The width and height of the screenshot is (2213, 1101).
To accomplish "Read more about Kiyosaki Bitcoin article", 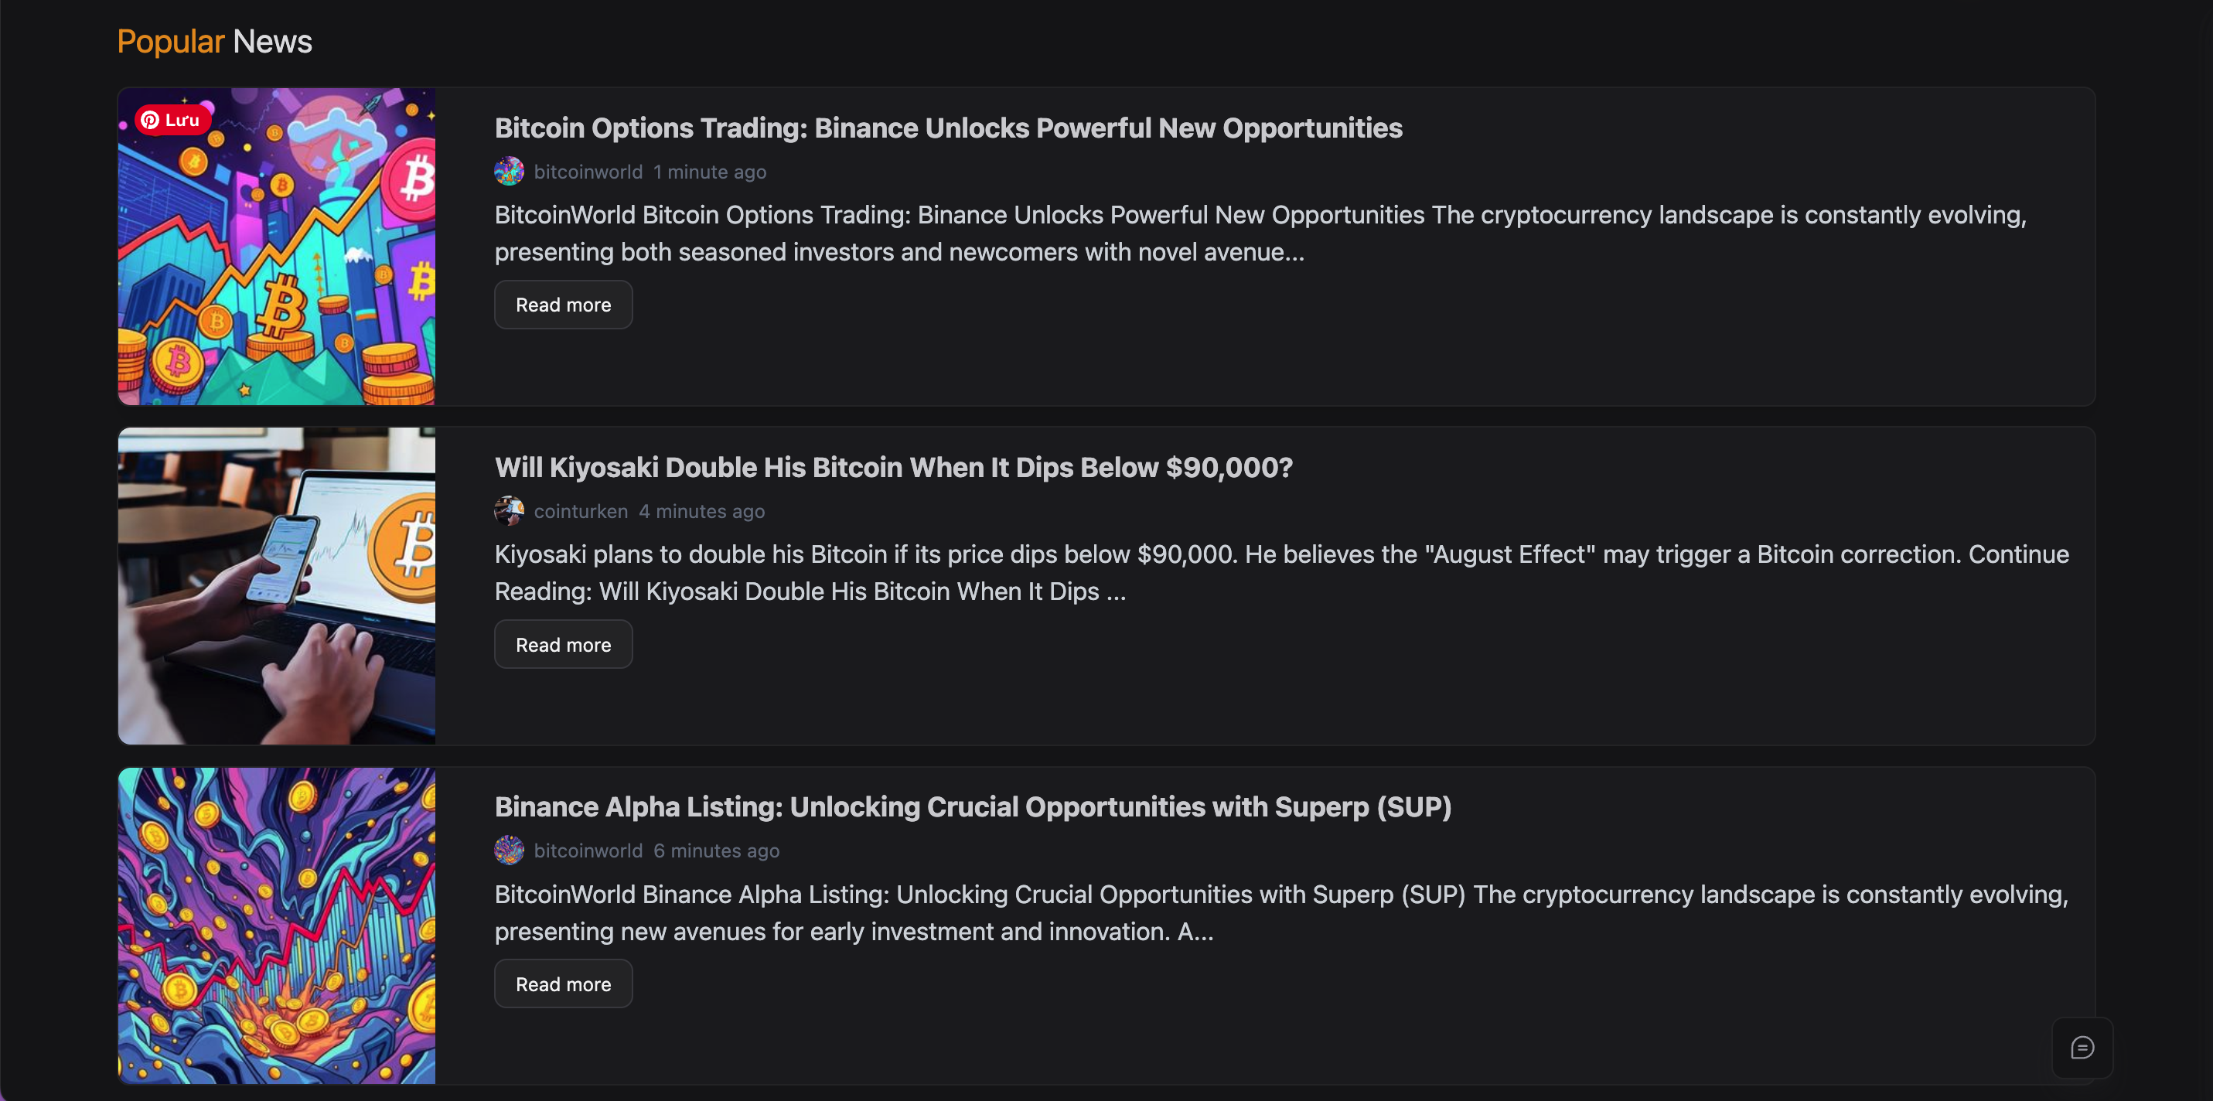I will tap(563, 644).
